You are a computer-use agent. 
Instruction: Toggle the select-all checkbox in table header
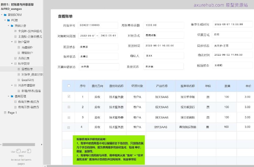click(x=69, y=86)
